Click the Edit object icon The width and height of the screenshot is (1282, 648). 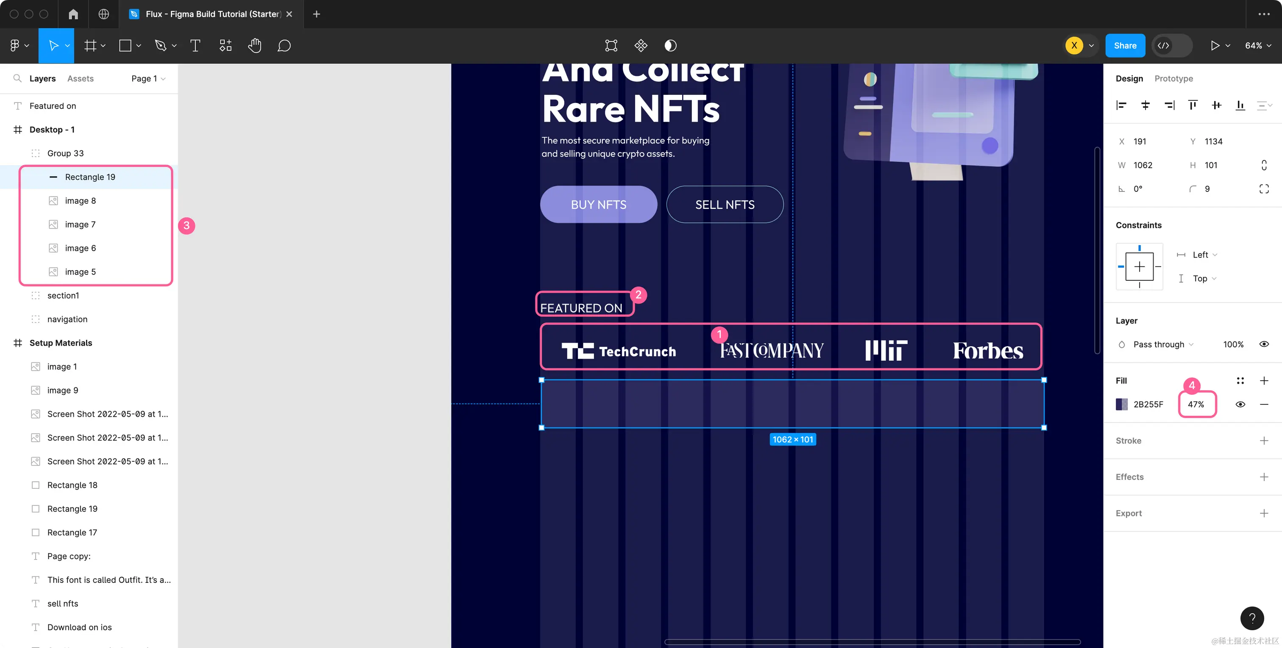pyautogui.click(x=610, y=45)
